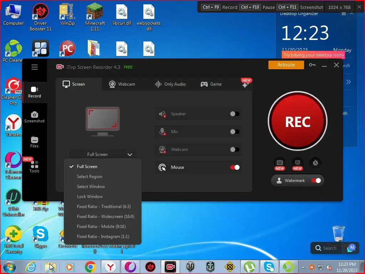Select the libcurl.dll desktop file
The height and width of the screenshot is (274, 365).
tap(122, 15)
